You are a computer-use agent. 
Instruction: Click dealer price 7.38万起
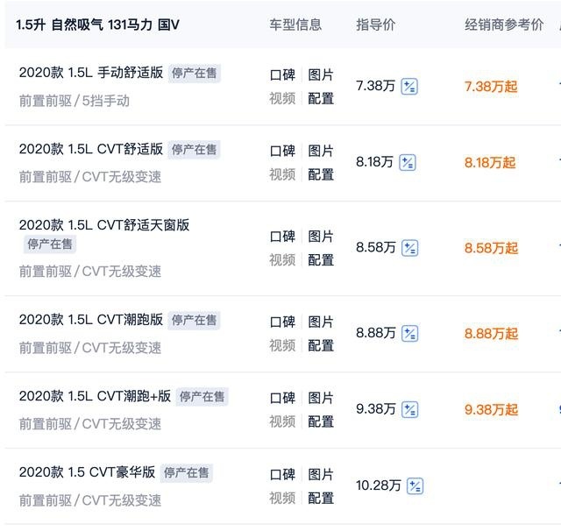click(x=491, y=87)
